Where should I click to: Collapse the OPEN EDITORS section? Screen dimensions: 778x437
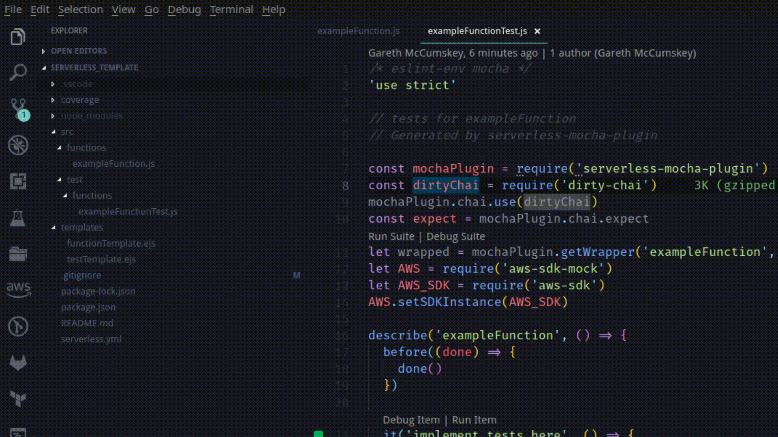click(x=44, y=51)
